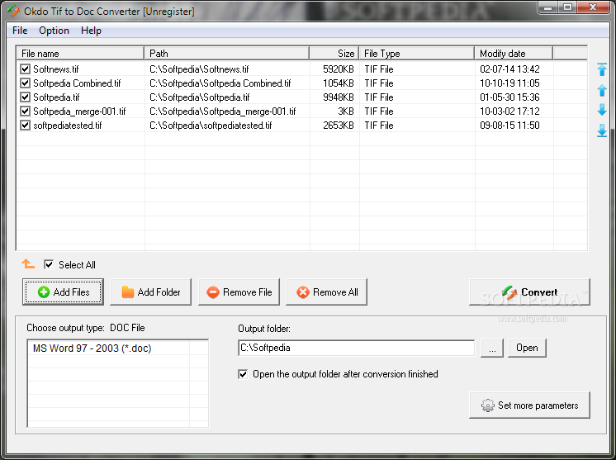This screenshot has height=460, width=616.
Task: Uncheck the Softpedia_merge-001.tif checkbox
Action: coord(25,111)
